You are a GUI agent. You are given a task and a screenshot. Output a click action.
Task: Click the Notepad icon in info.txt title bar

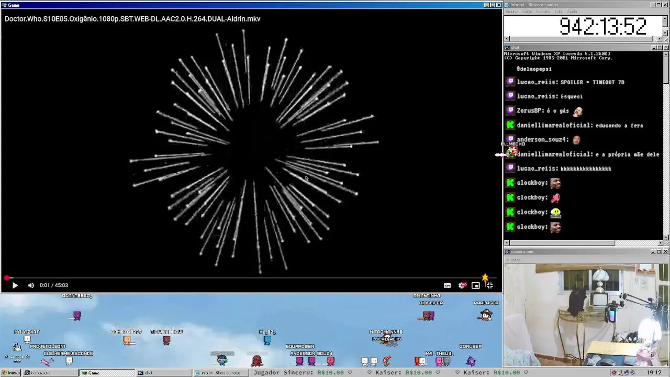tap(507, 5)
